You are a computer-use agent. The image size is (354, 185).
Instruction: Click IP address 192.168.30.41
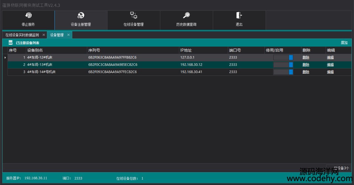tap(191, 72)
